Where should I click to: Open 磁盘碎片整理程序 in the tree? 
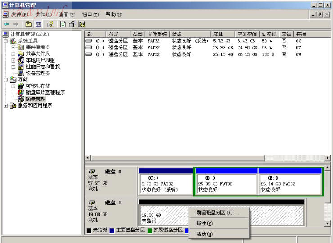coord(45,92)
